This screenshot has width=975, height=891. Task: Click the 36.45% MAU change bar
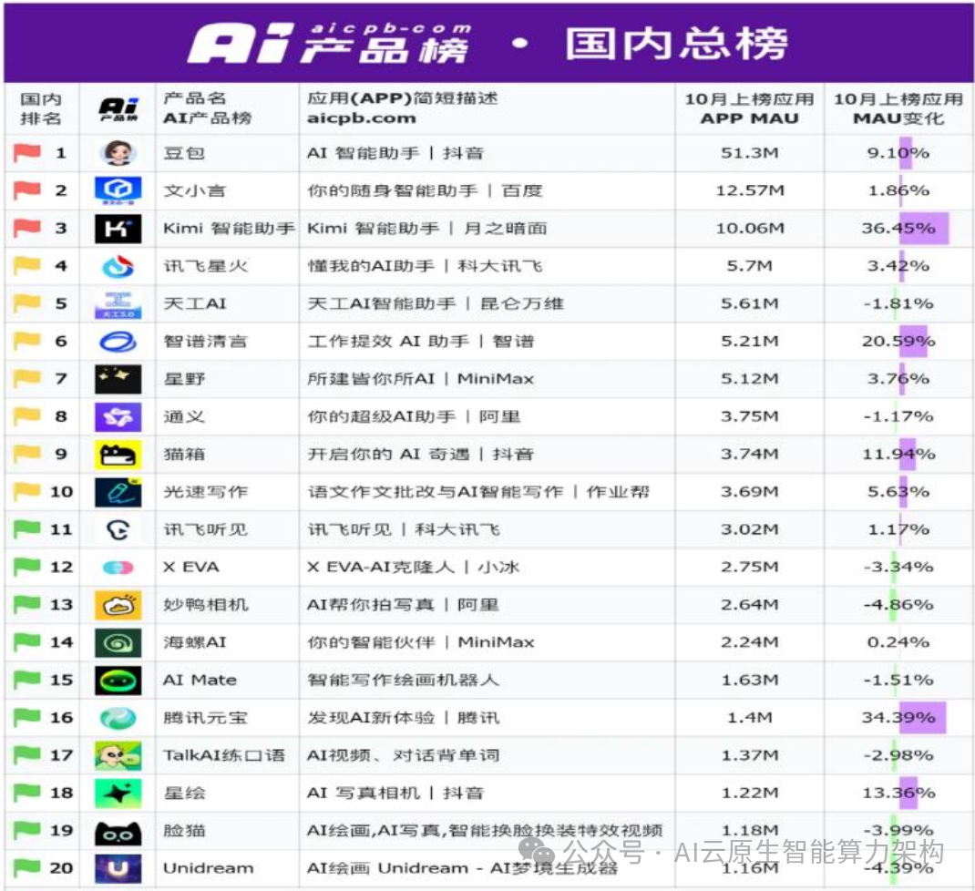925,228
